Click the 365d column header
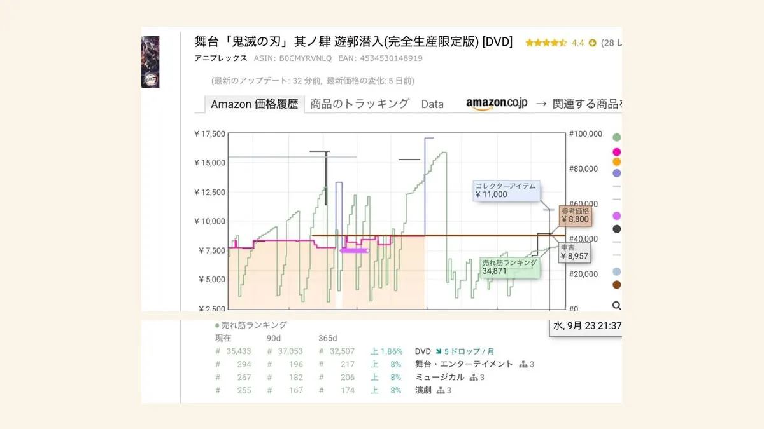This screenshot has width=764, height=429. tap(327, 338)
